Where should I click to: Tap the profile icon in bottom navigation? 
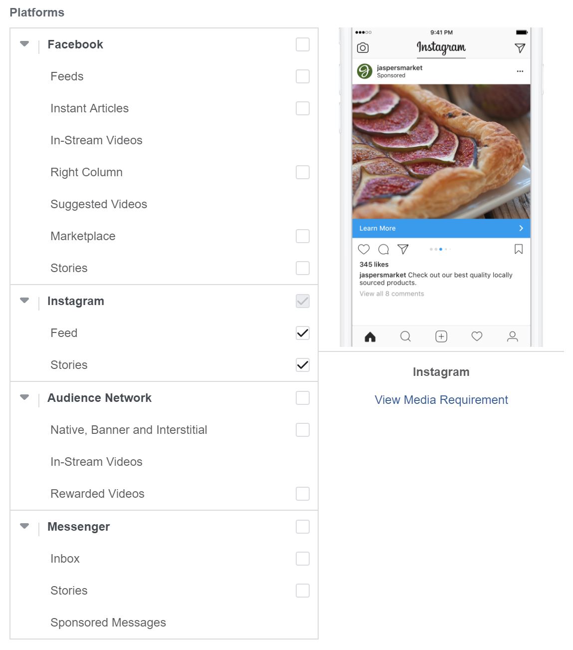pyautogui.click(x=512, y=336)
